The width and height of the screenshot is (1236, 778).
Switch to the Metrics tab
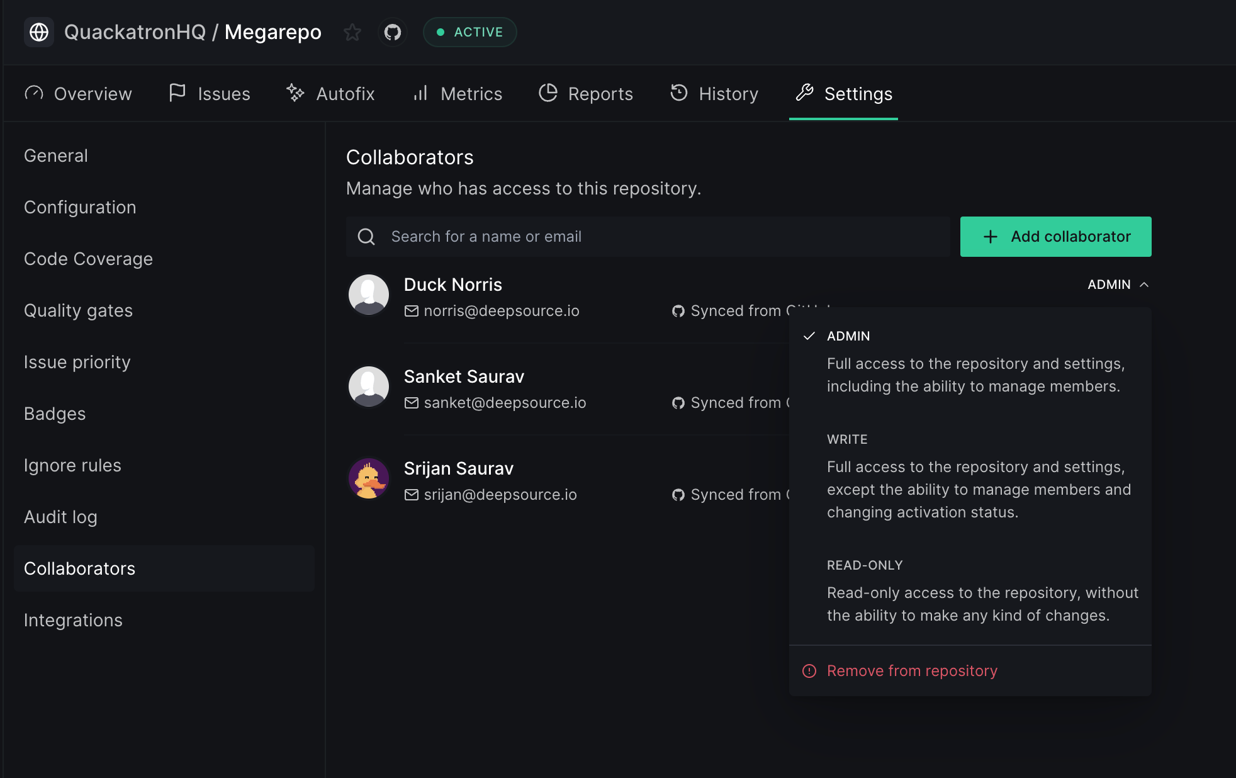458,94
